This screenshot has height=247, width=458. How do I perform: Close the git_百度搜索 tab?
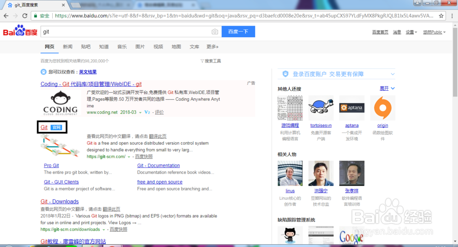(63, 5)
